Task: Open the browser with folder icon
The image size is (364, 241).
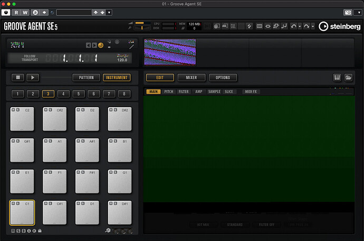Action: coord(348,78)
